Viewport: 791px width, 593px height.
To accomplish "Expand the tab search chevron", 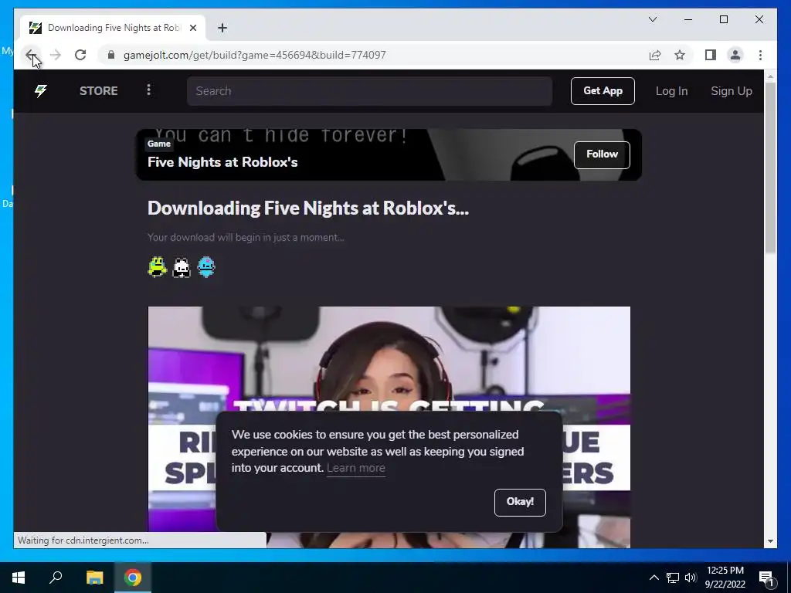I will tap(652, 19).
